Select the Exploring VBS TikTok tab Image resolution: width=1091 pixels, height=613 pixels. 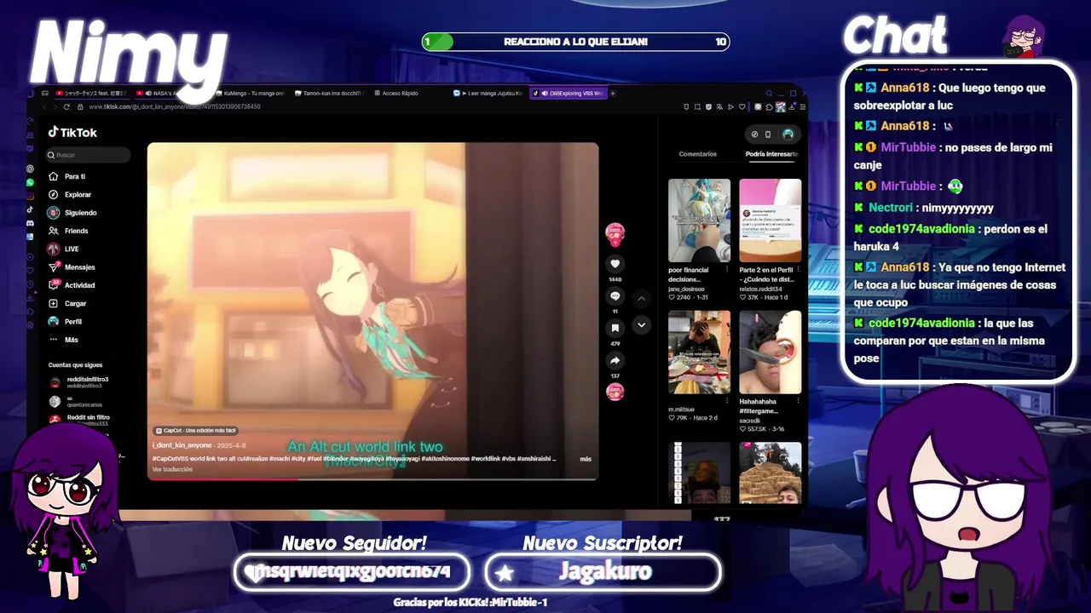coord(569,93)
